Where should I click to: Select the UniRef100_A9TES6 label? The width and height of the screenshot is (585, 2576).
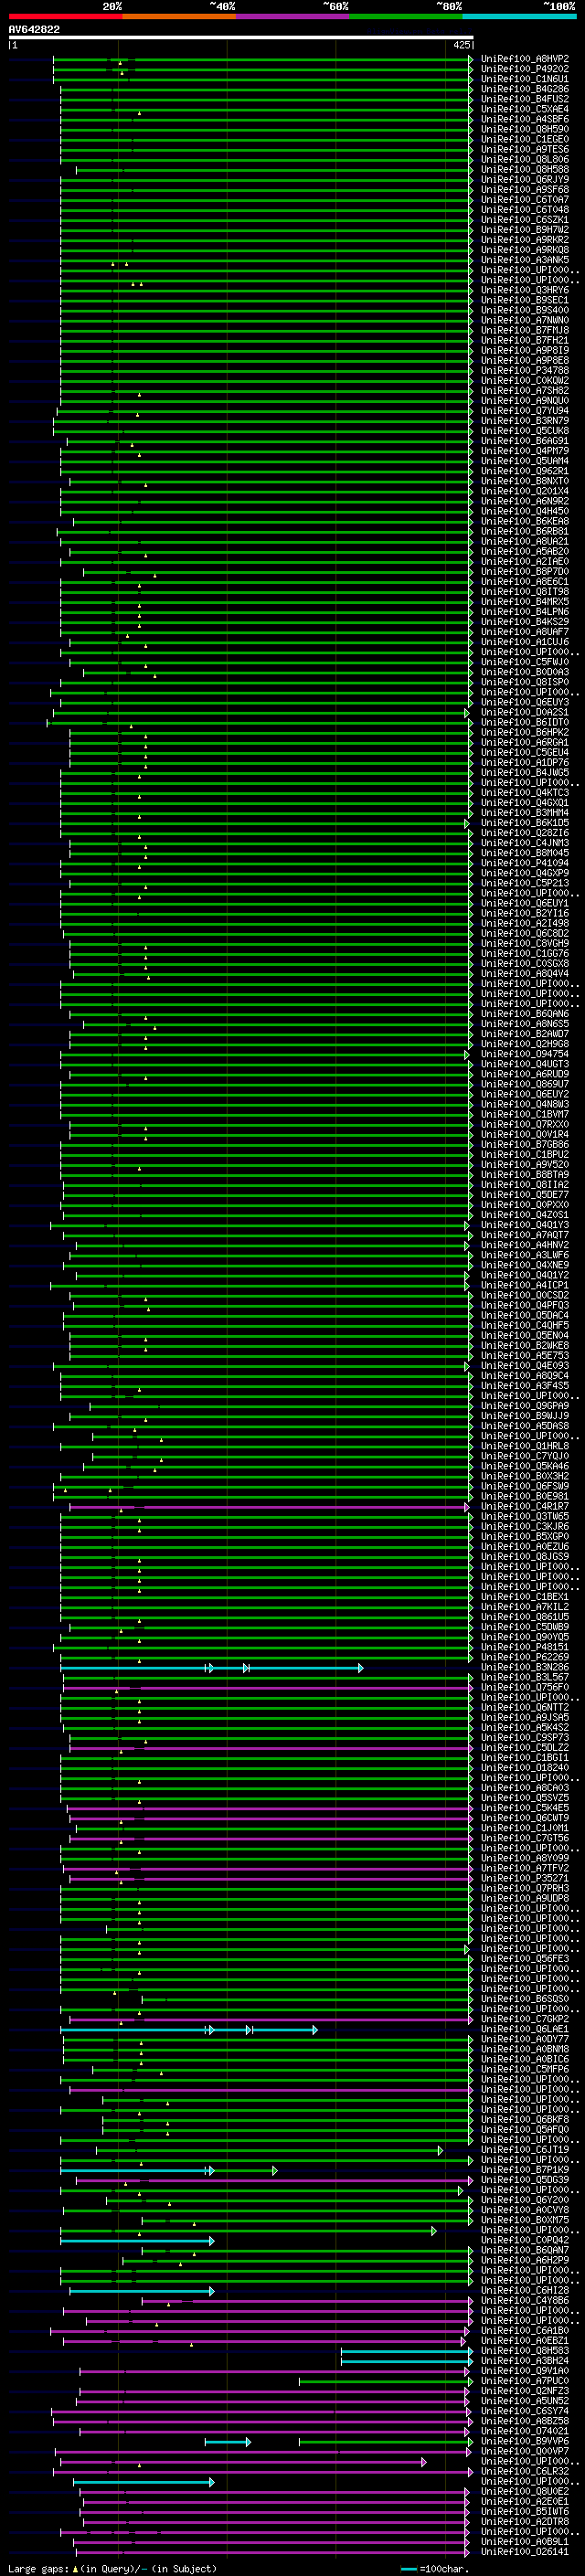pyautogui.click(x=524, y=149)
